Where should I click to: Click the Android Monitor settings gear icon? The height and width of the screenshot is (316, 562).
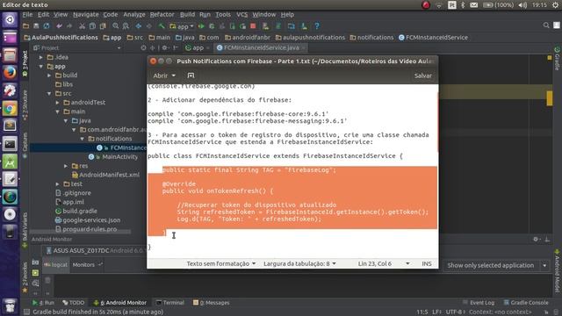[x=536, y=239]
